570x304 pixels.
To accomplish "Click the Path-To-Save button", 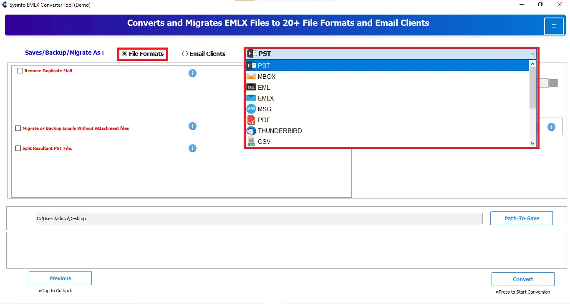I will [522, 219].
